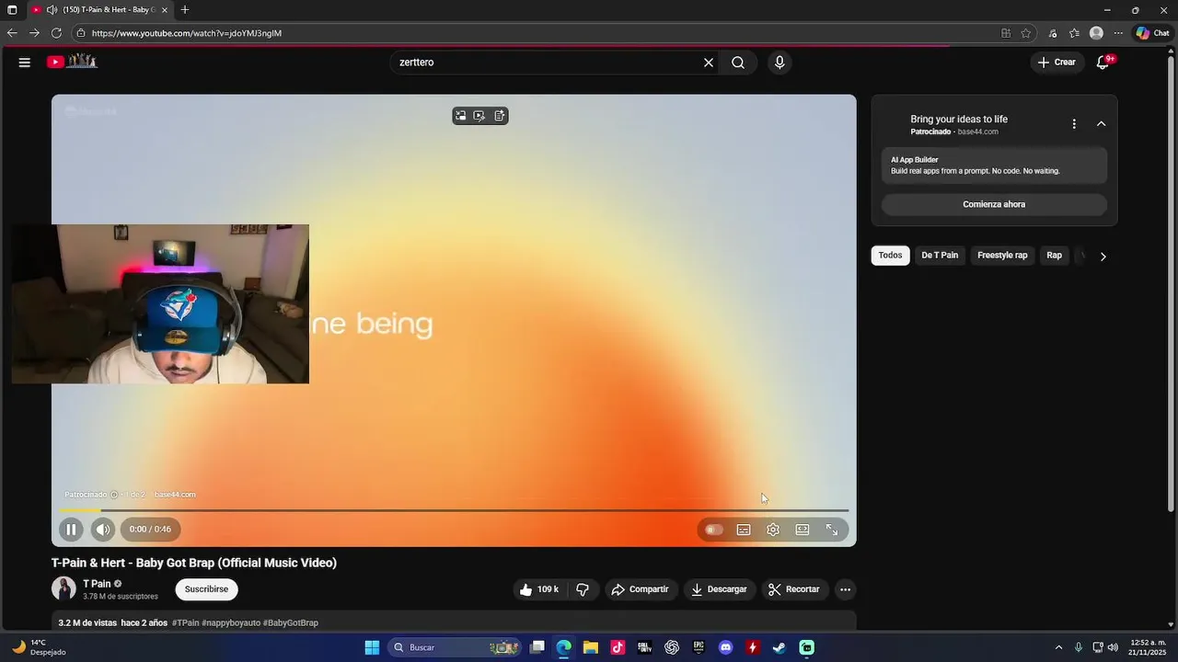Viewport: 1178px width, 662px height.
Task: Open TikTok from the taskbar
Action: [618, 647]
